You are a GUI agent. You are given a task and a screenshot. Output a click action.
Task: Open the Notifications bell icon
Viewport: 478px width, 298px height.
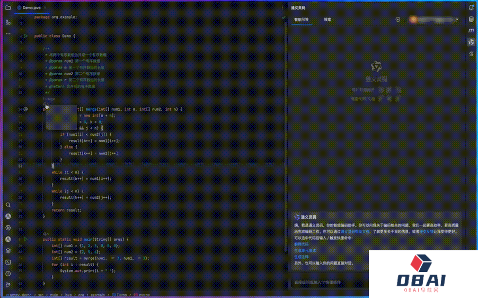(x=471, y=7)
